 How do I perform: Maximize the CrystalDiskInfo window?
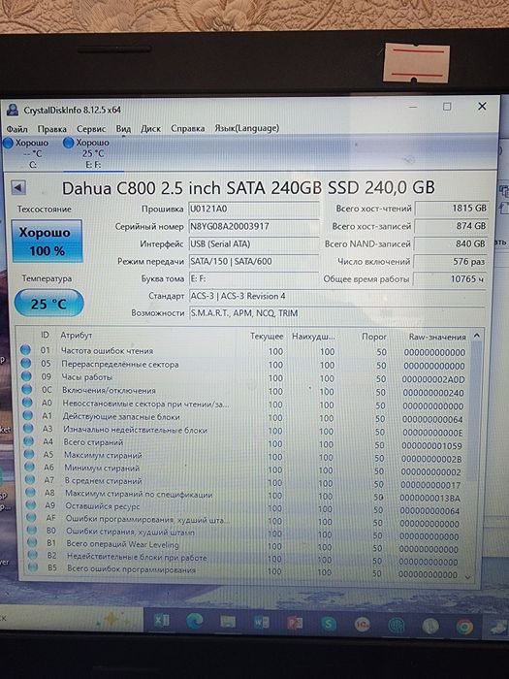pos(447,107)
